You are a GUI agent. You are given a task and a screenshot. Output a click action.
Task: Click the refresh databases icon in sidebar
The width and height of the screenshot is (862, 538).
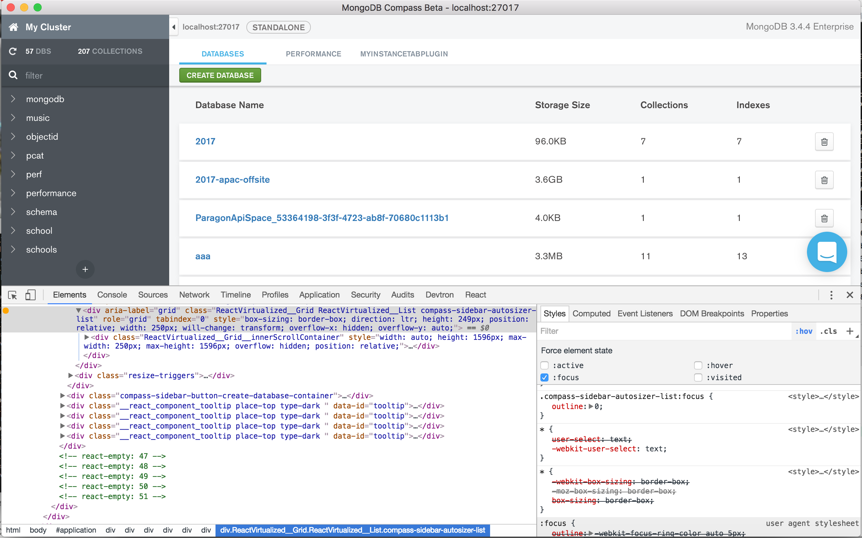13,51
